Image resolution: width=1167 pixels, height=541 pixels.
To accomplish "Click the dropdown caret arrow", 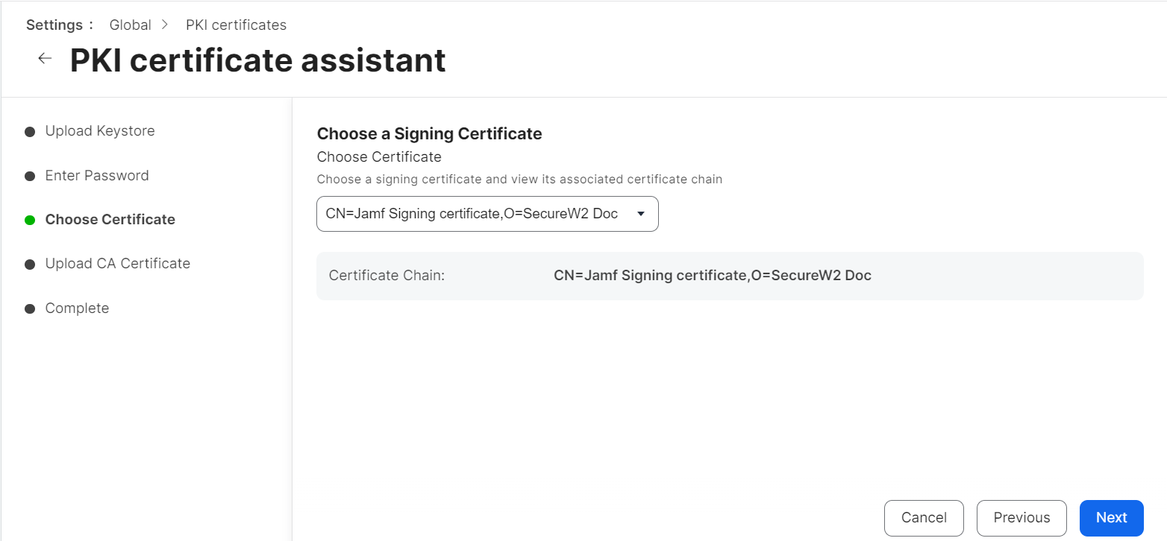I will tap(640, 214).
